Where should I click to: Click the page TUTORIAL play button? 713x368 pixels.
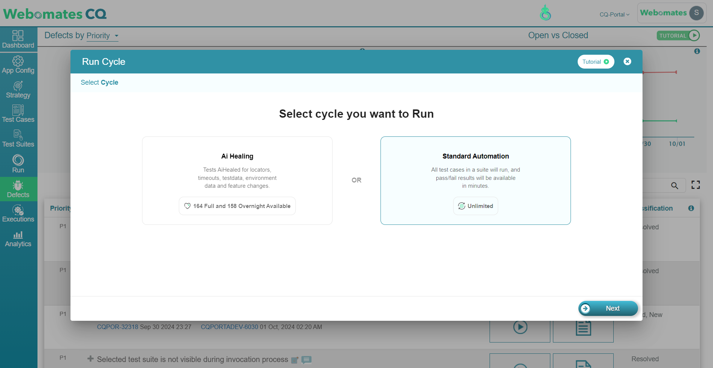coord(678,36)
